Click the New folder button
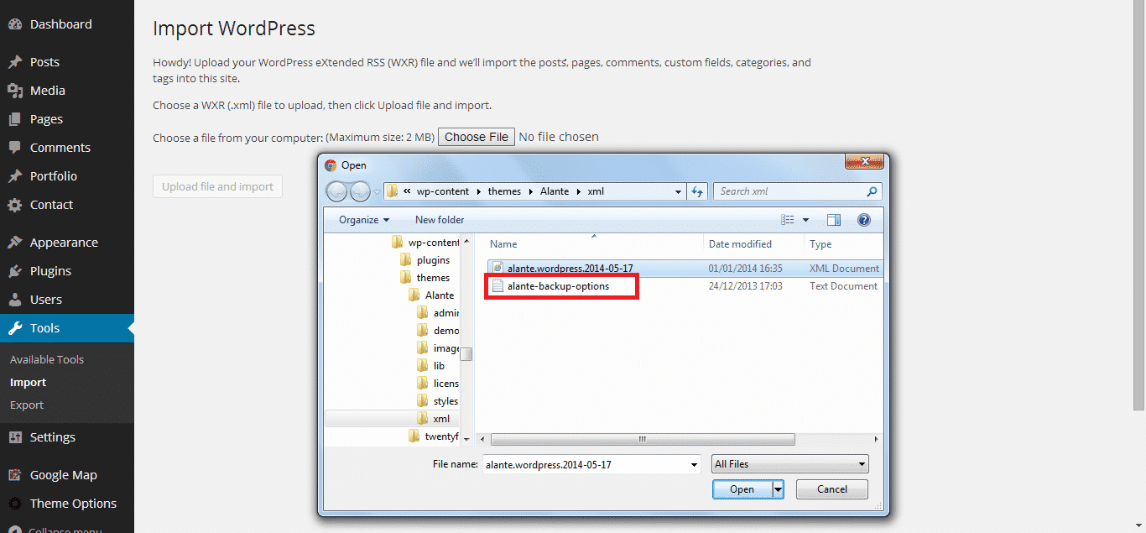Viewport: 1146px width, 533px height. pos(440,220)
